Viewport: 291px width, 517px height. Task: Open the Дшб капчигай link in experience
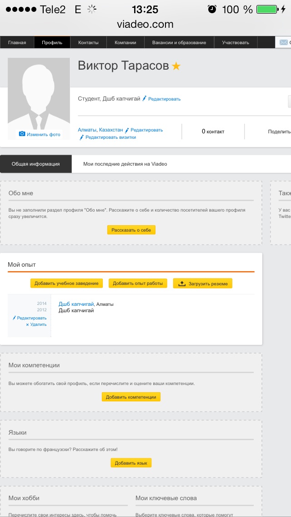[76, 304]
